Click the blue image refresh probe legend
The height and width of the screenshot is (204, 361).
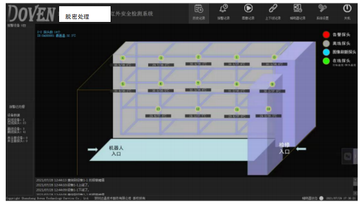[x=326, y=52]
